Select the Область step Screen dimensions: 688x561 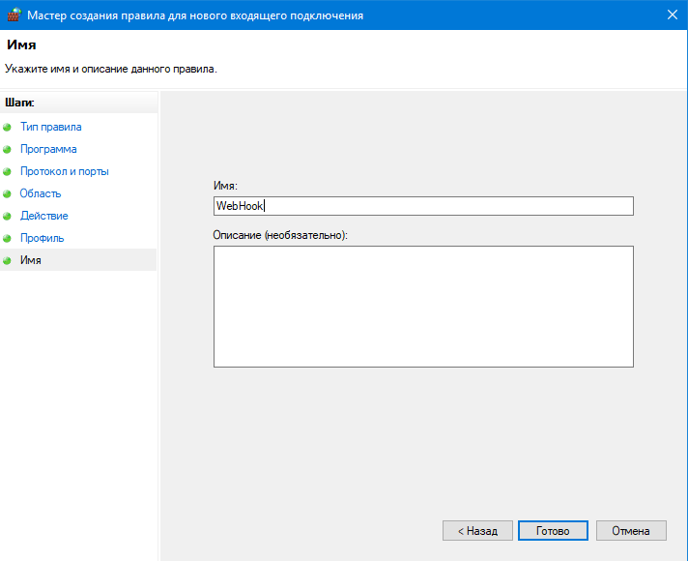coord(41,193)
